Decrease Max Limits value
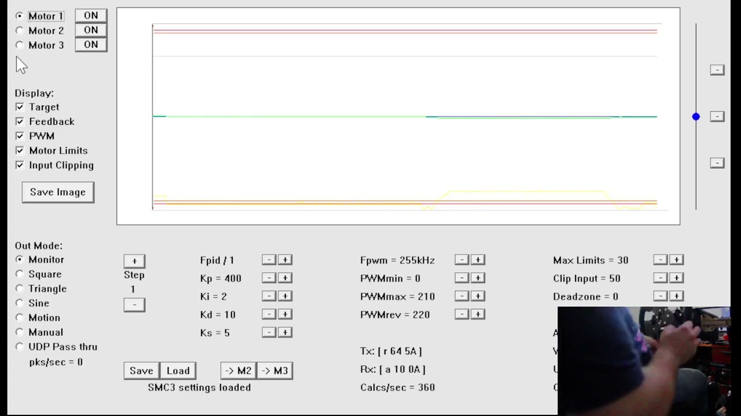The image size is (741, 416). click(x=660, y=260)
